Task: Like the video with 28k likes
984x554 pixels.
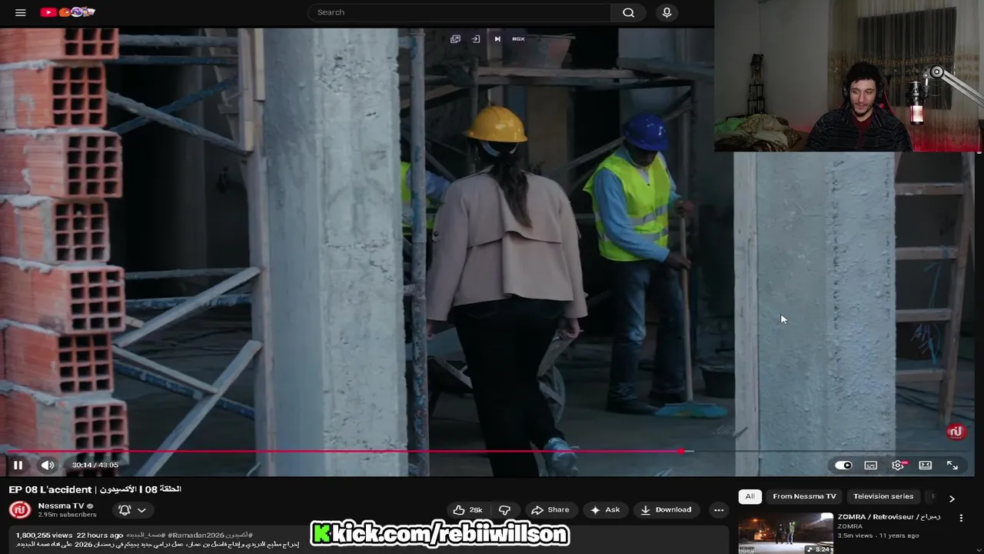Action: point(467,509)
